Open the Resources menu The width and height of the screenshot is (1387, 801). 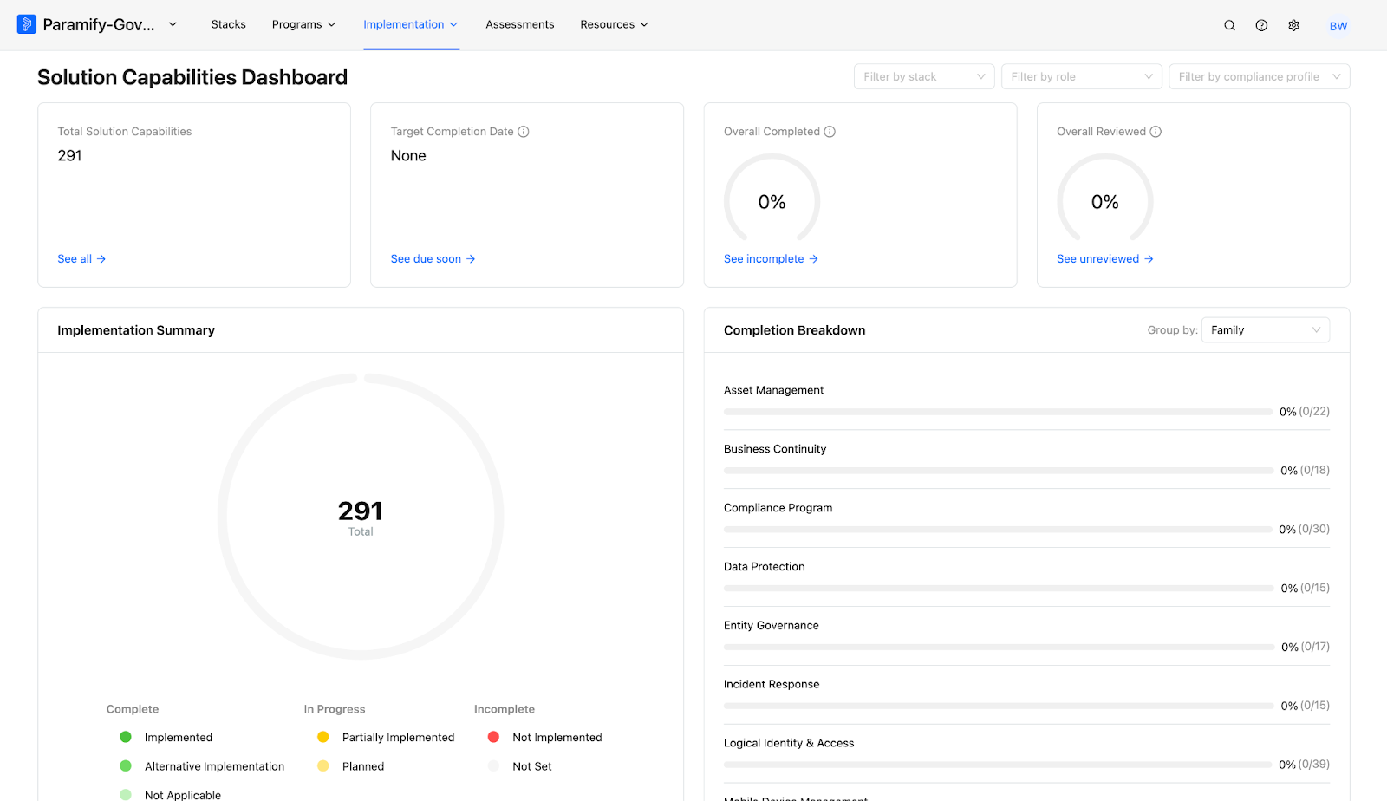click(614, 24)
